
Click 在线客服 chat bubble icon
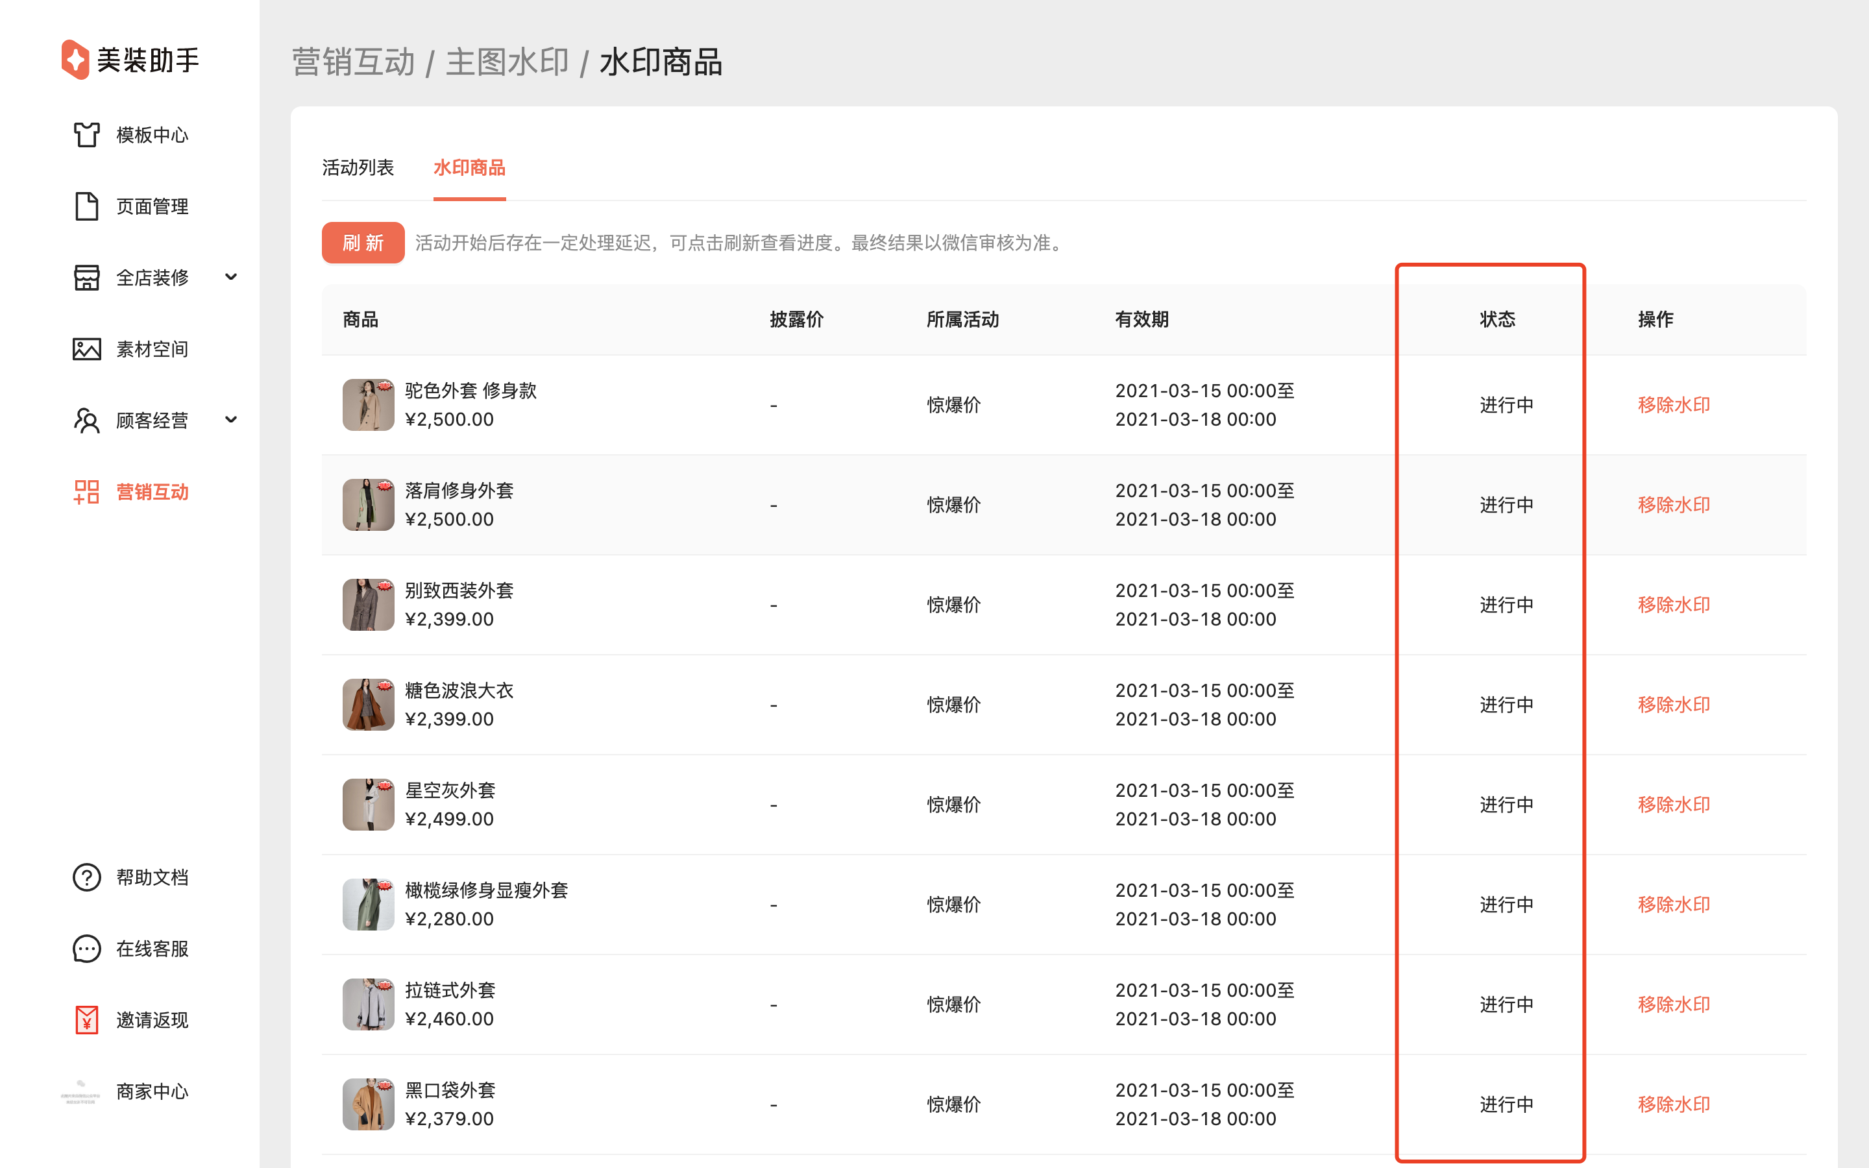86,949
